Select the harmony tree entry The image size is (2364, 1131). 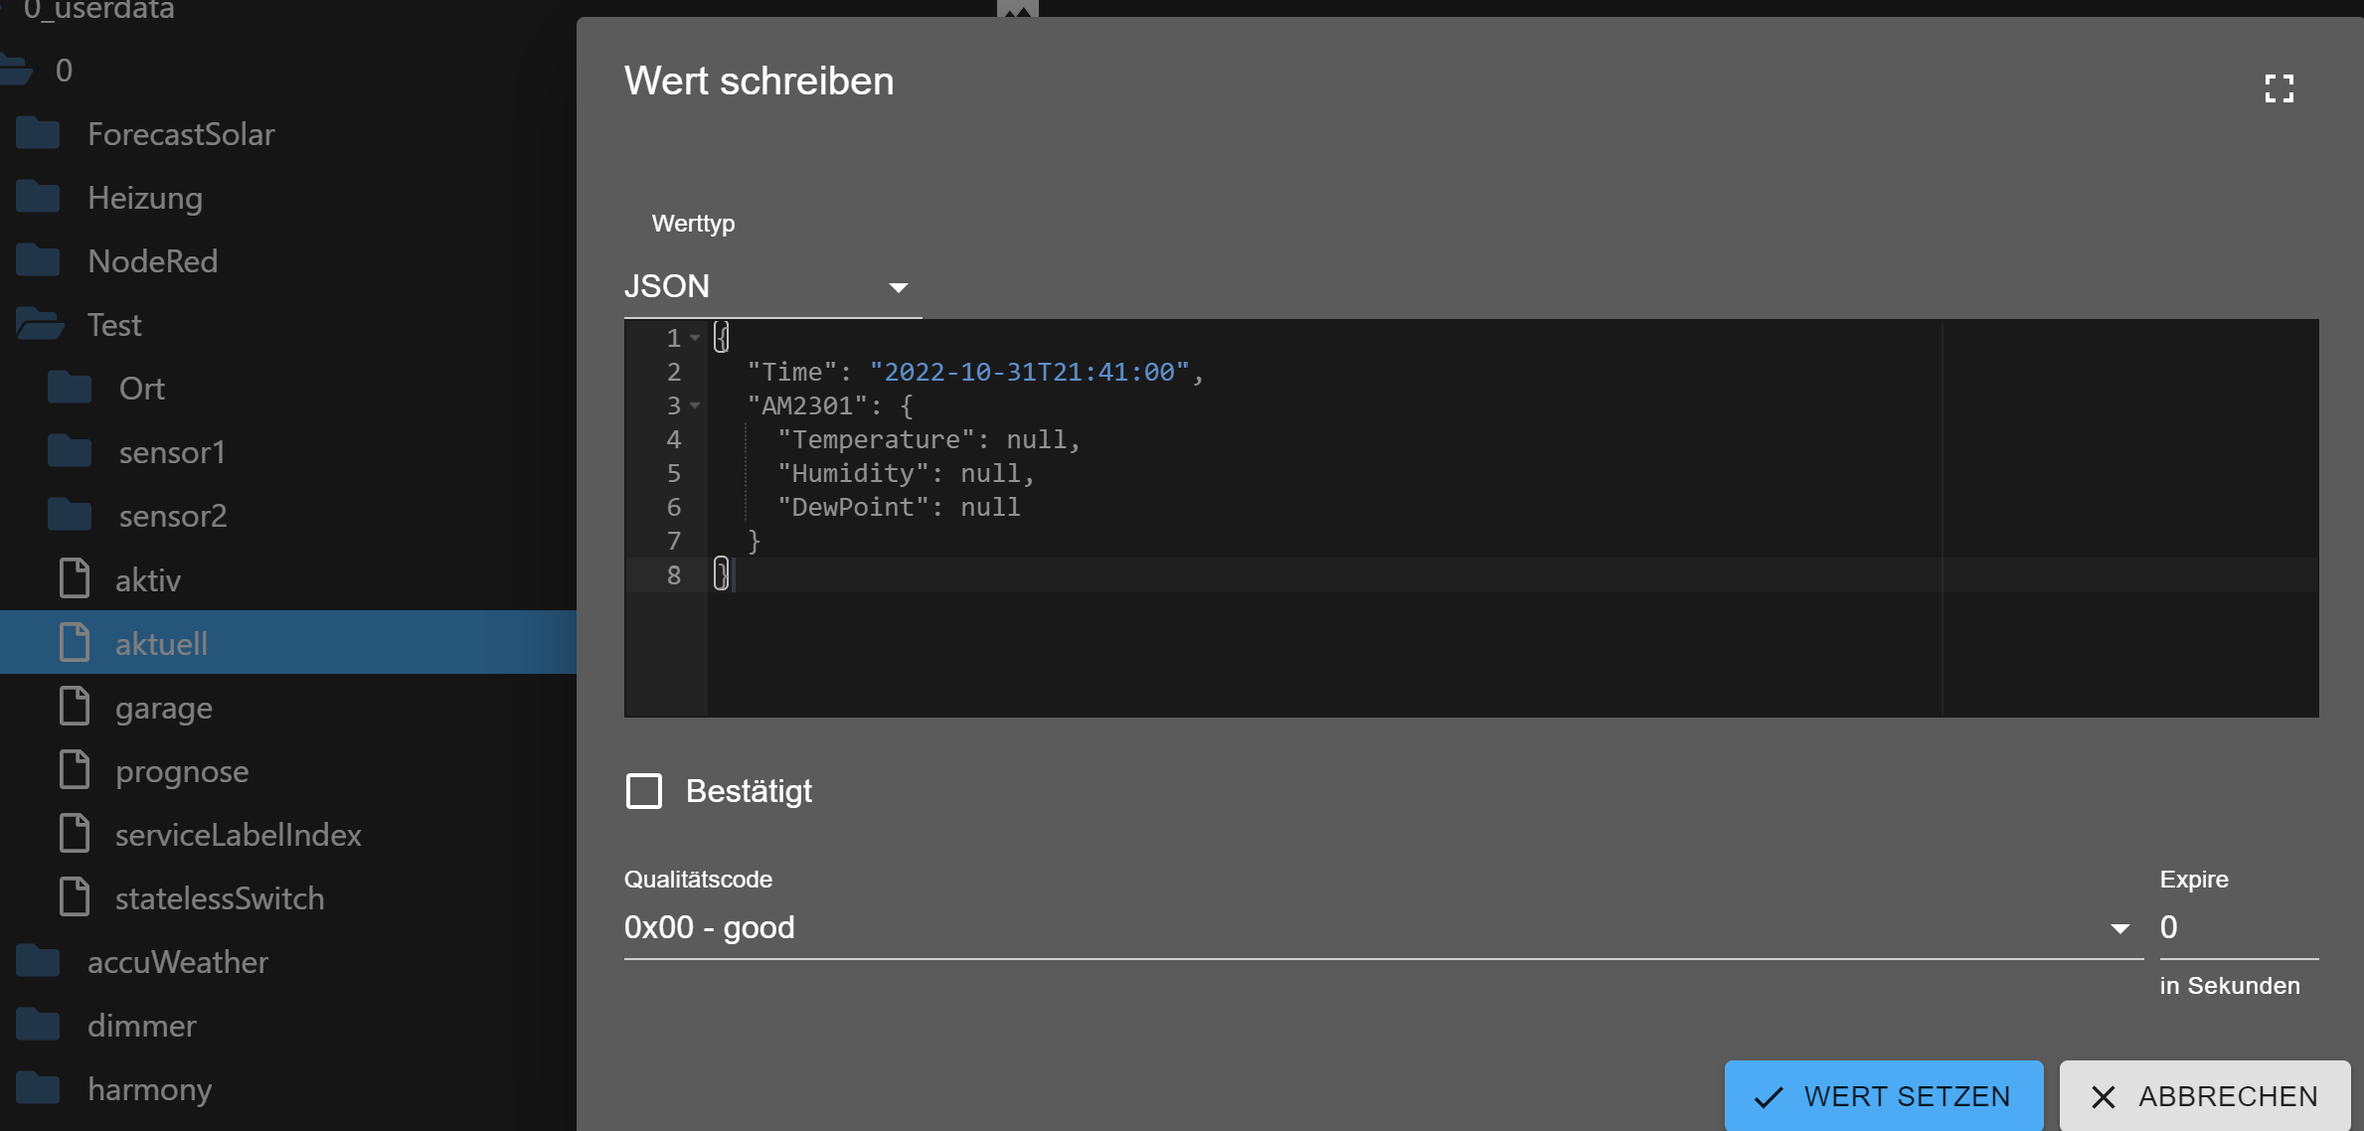pyautogui.click(x=149, y=1089)
